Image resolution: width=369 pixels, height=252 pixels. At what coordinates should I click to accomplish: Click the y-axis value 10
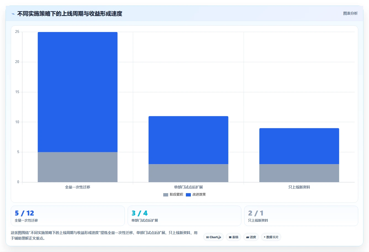17,122
